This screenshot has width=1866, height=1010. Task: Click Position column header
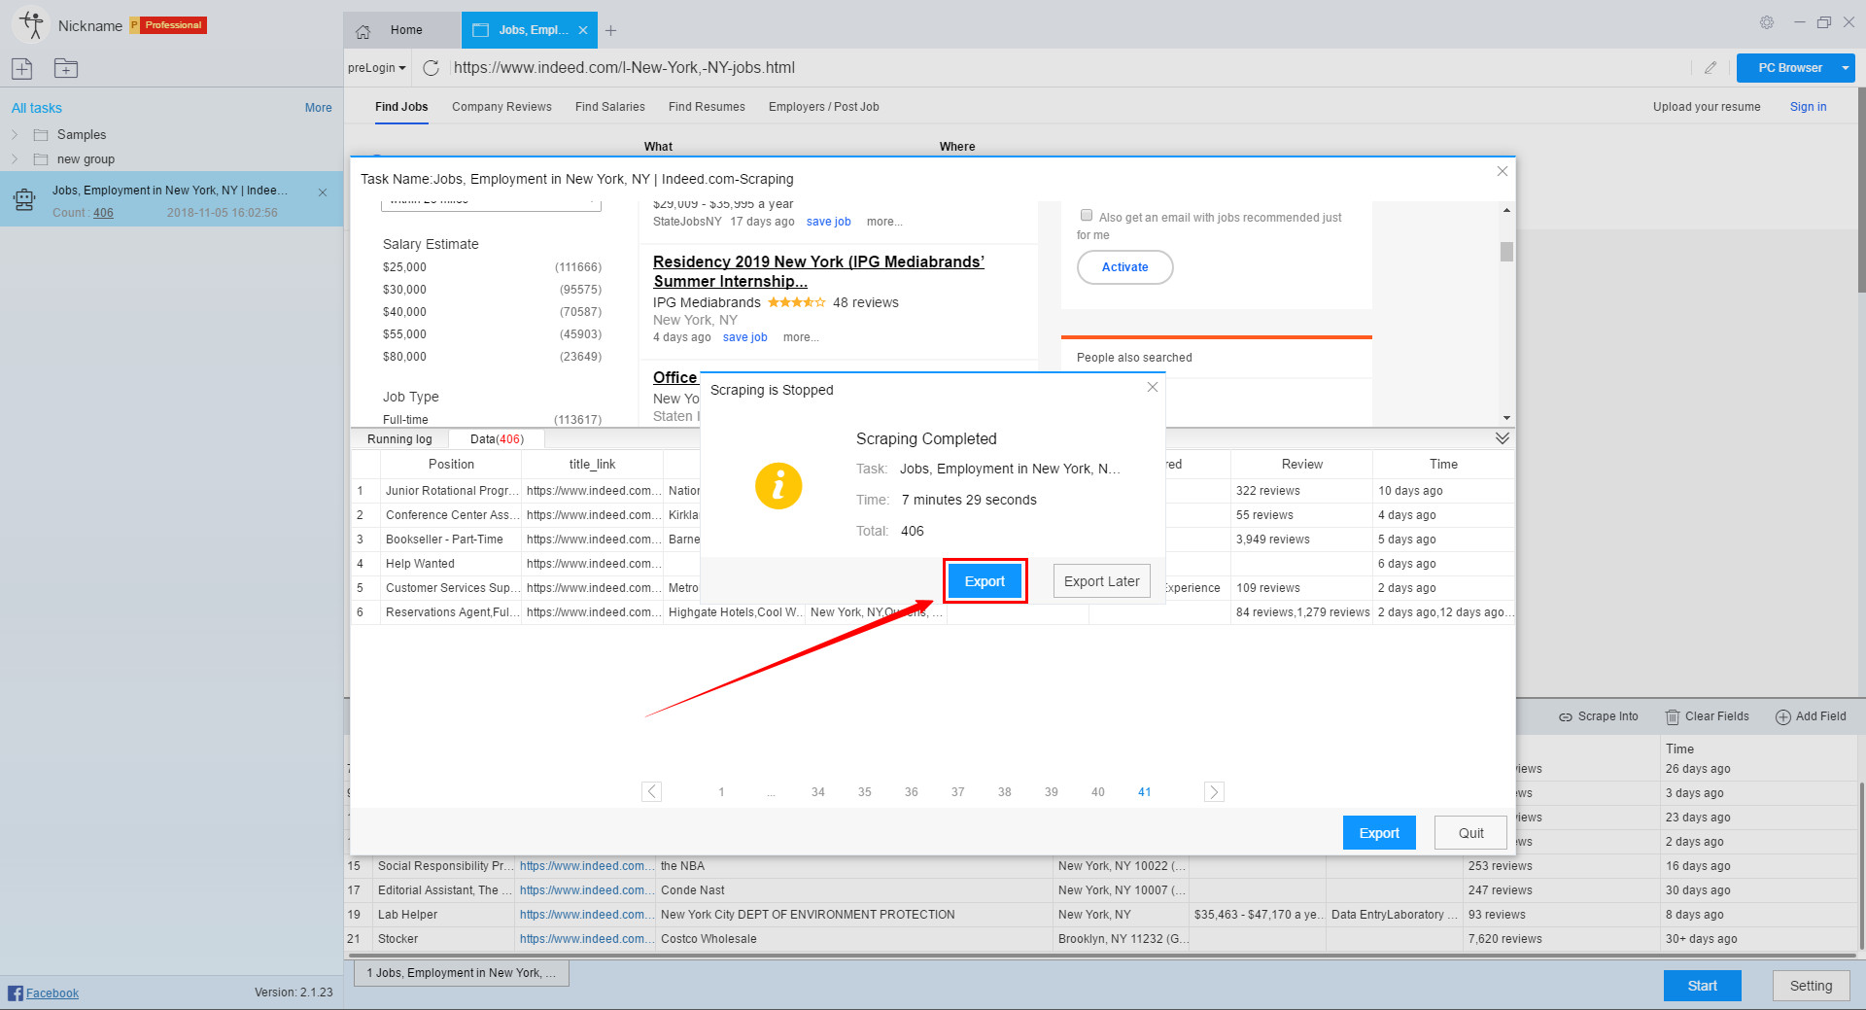[451, 465]
